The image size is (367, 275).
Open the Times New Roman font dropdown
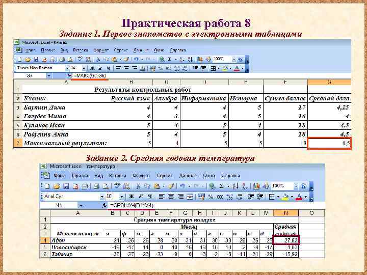point(67,68)
